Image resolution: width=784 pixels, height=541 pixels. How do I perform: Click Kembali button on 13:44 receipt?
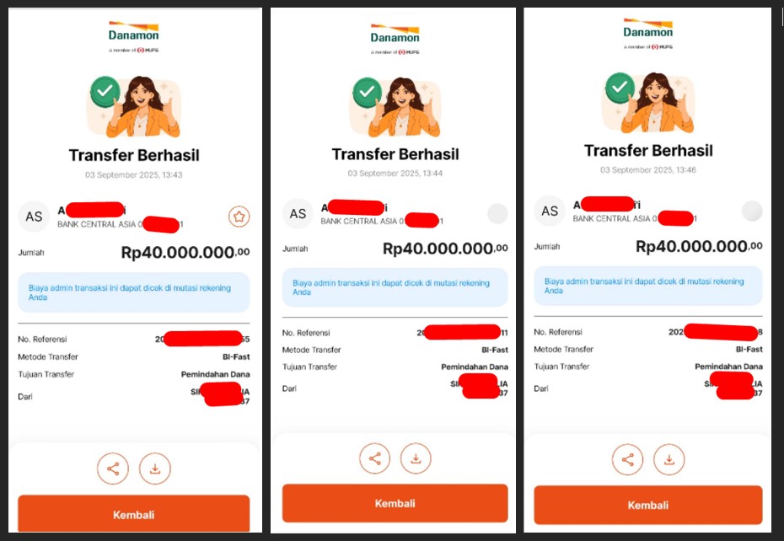(x=395, y=503)
